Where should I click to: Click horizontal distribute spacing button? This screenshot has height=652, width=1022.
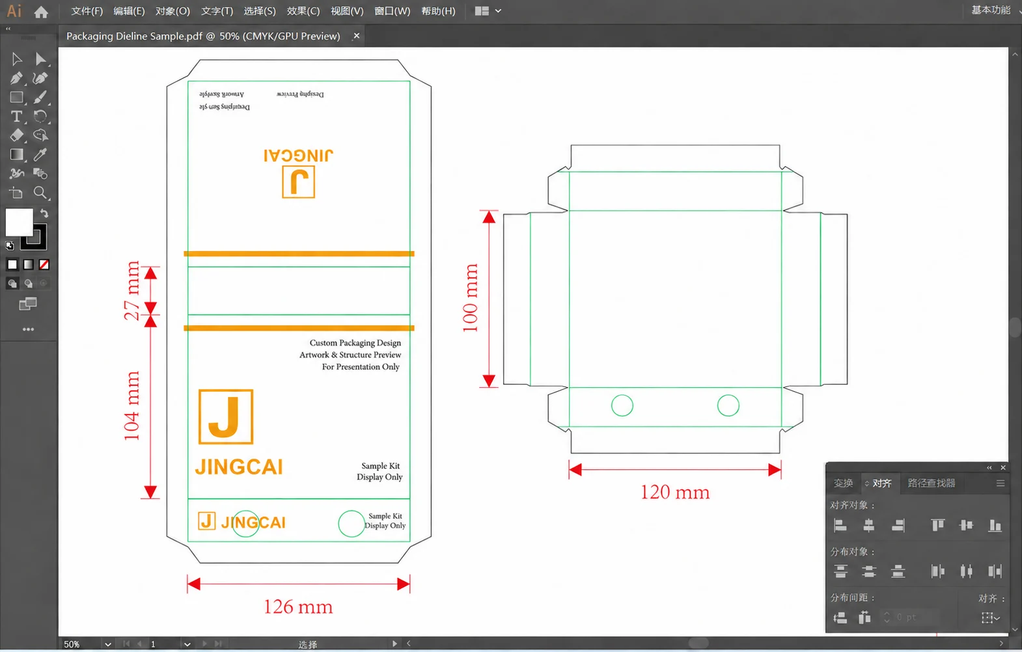(x=864, y=618)
